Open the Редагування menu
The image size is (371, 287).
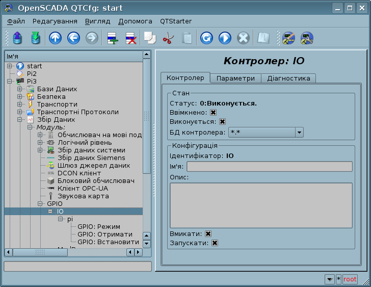pyautogui.click(x=55, y=21)
